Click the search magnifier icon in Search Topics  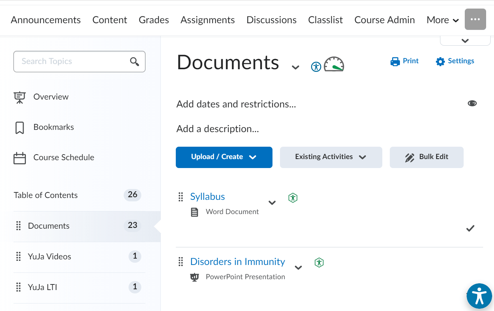pyautogui.click(x=135, y=61)
